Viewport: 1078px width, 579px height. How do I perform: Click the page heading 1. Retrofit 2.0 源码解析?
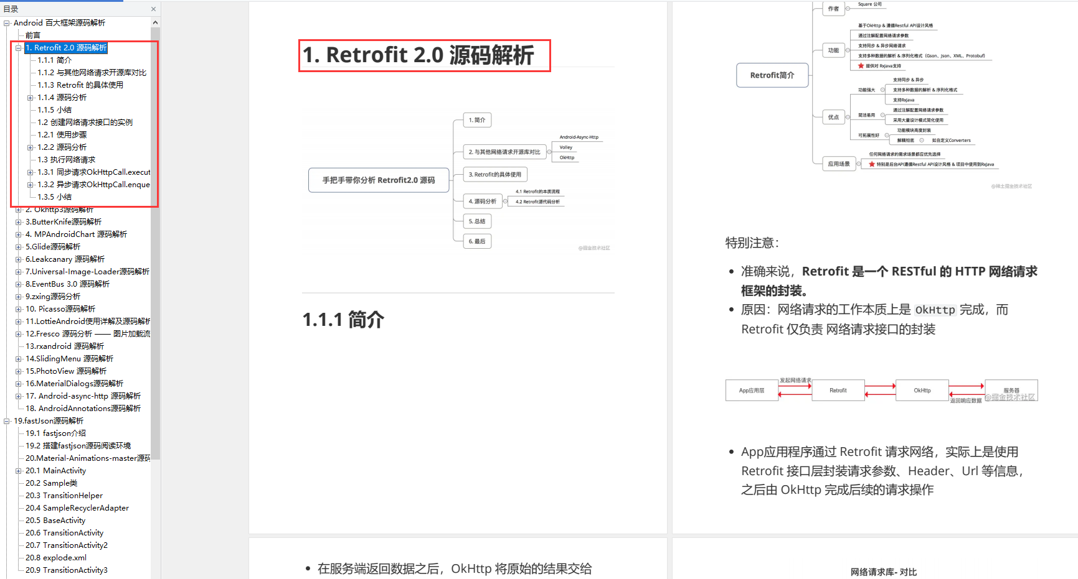coord(418,55)
